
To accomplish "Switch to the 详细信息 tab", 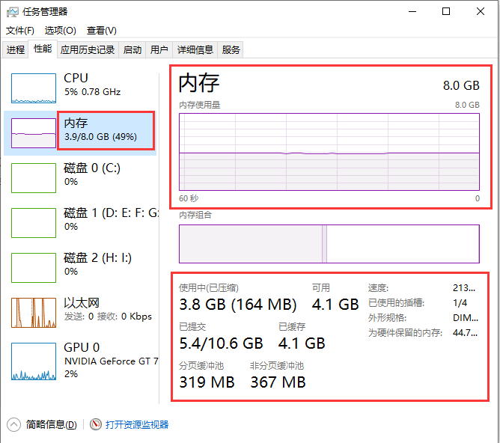I will pos(195,50).
